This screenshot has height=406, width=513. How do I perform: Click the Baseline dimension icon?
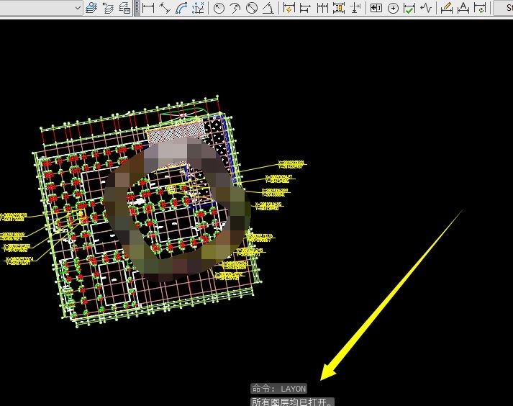[305, 9]
